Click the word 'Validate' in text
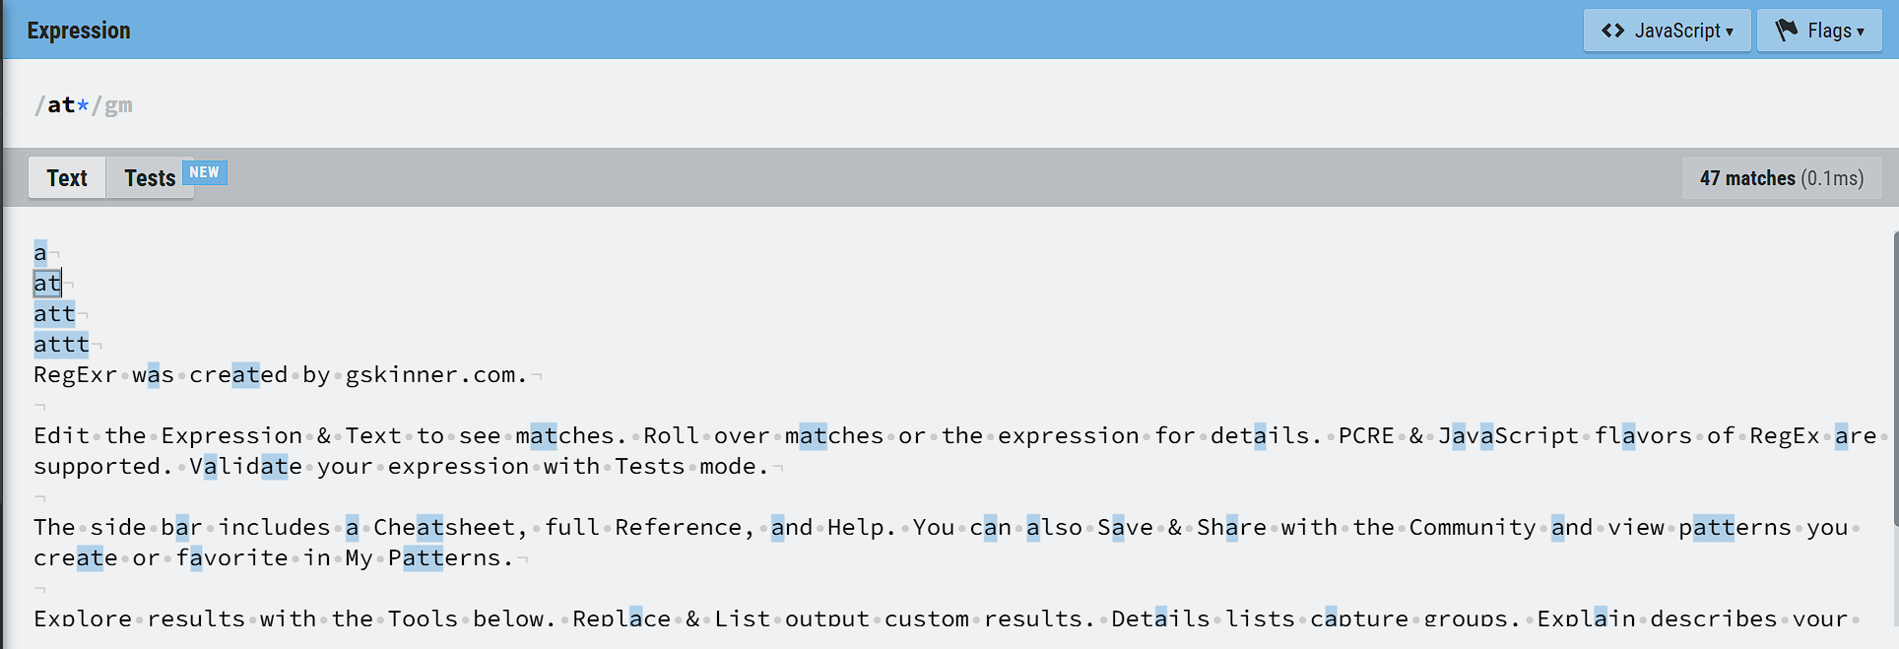Image resolution: width=1899 pixels, height=649 pixels. tap(246, 467)
